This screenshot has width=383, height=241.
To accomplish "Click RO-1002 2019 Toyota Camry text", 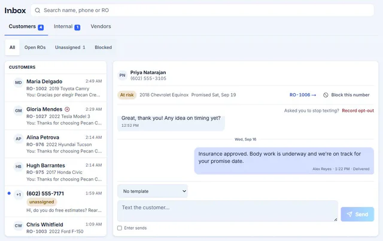I will coord(58,89).
